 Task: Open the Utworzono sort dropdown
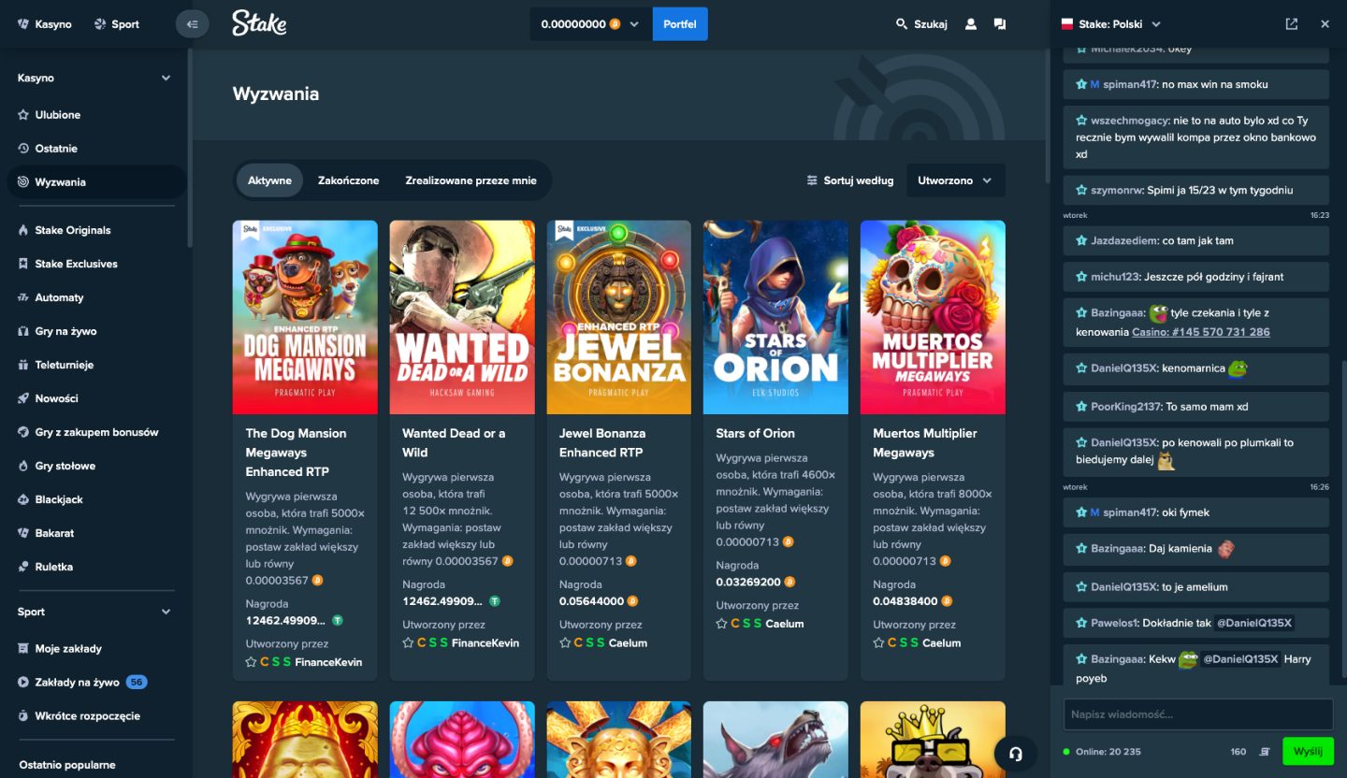click(955, 180)
